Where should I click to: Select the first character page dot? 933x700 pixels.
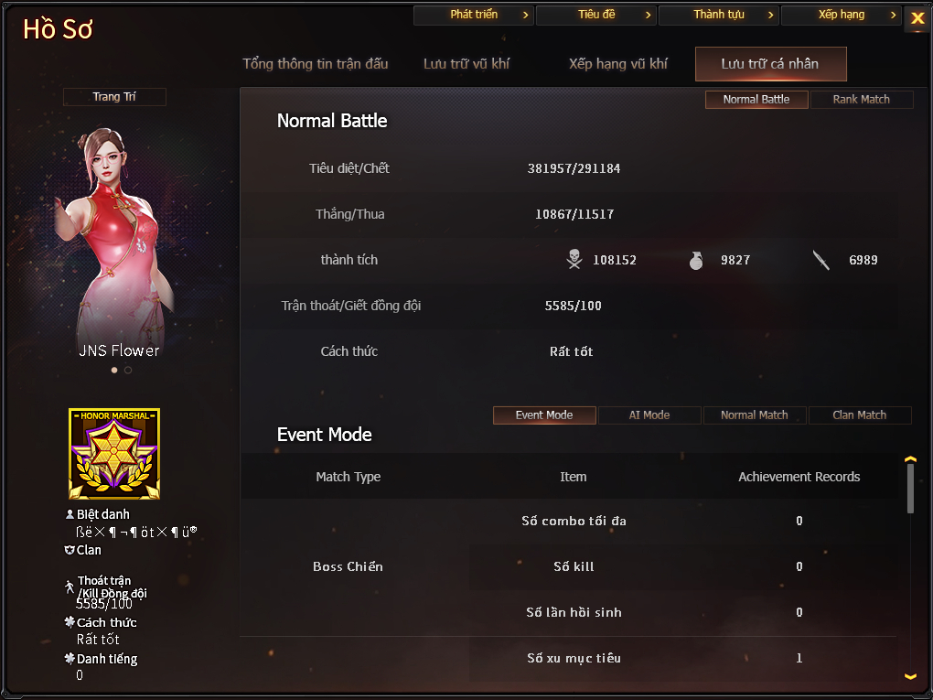pyautogui.click(x=114, y=371)
